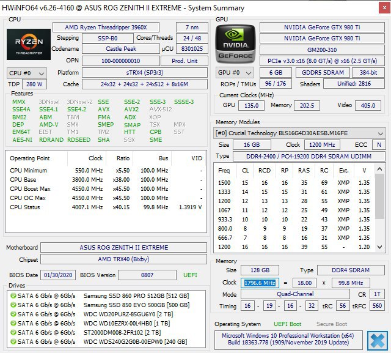This screenshot has height=353, width=391.
Task: Click the memory timings scrollbar thumb
Action: 379,196
